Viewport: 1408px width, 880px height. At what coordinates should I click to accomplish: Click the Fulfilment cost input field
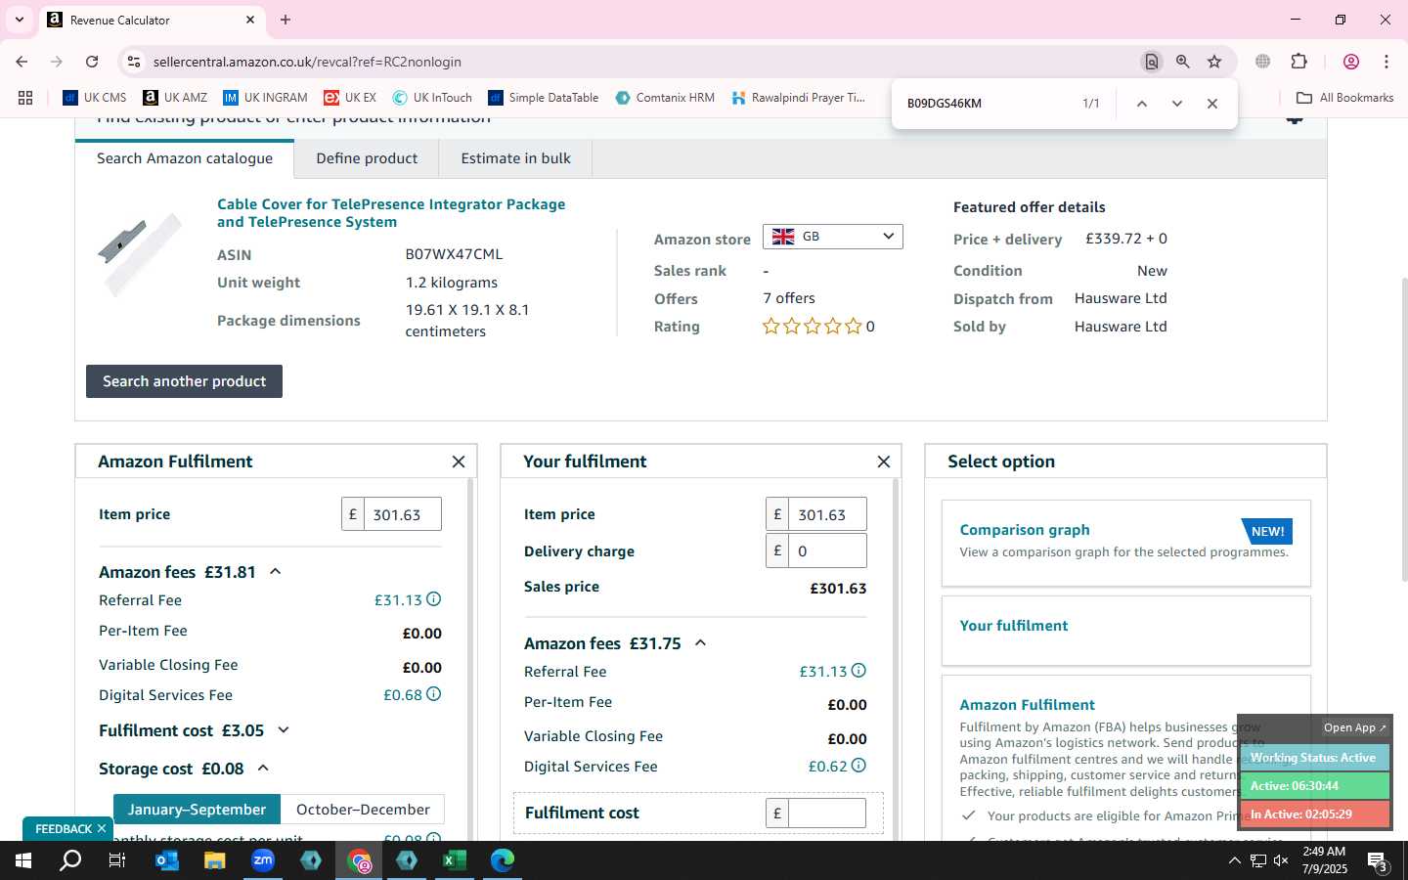[827, 813]
